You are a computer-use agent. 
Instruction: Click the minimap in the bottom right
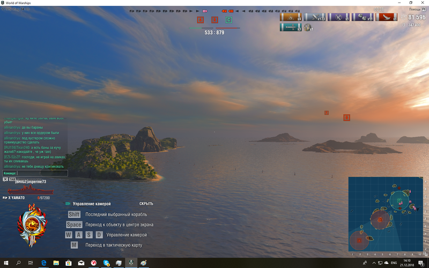pos(385,214)
